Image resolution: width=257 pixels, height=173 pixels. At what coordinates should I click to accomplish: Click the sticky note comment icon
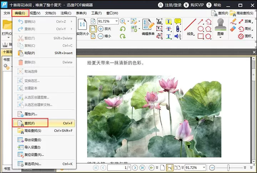coord(177,21)
